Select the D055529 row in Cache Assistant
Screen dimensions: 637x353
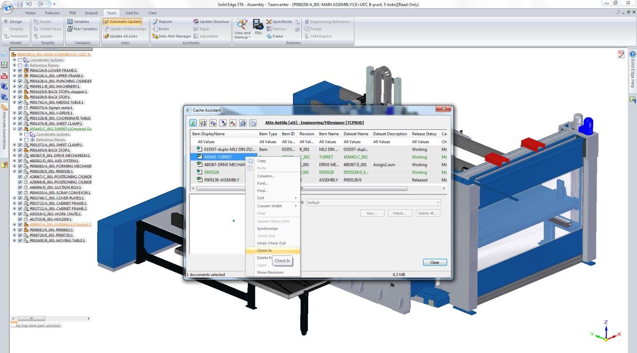(318, 172)
